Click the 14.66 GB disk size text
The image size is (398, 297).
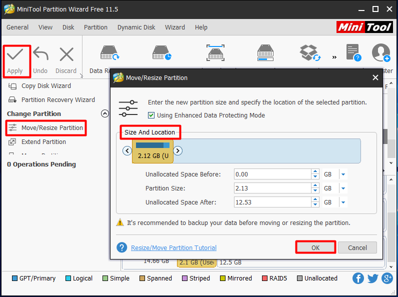[156, 261]
